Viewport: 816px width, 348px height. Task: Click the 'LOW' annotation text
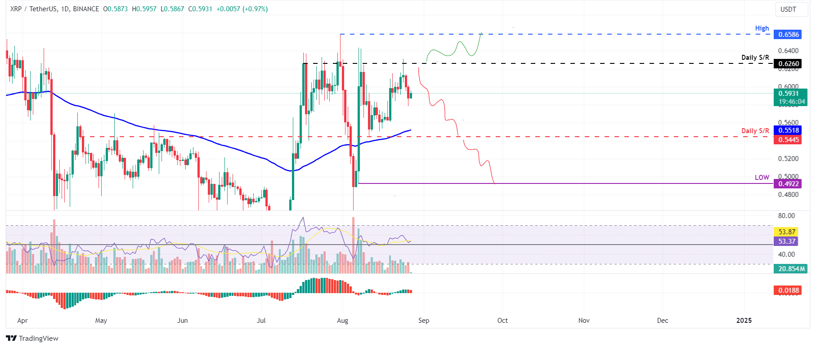pos(762,178)
